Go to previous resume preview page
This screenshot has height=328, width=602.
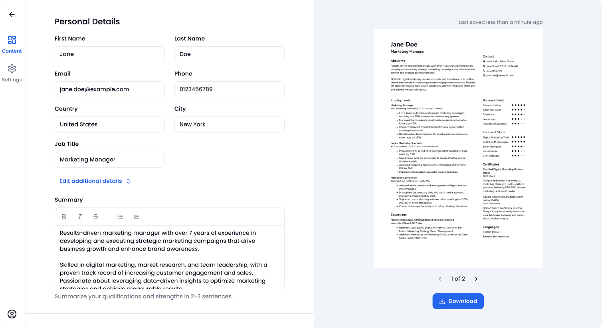pos(440,279)
